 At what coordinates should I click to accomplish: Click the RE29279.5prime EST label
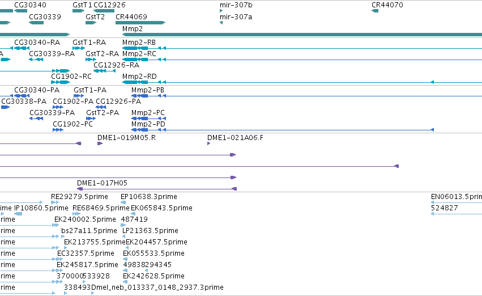click(x=79, y=197)
